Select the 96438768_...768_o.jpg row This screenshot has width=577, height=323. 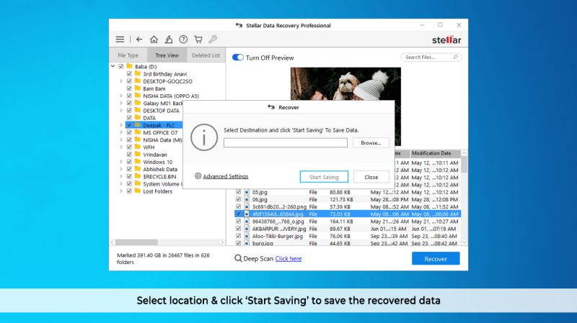tap(348, 222)
